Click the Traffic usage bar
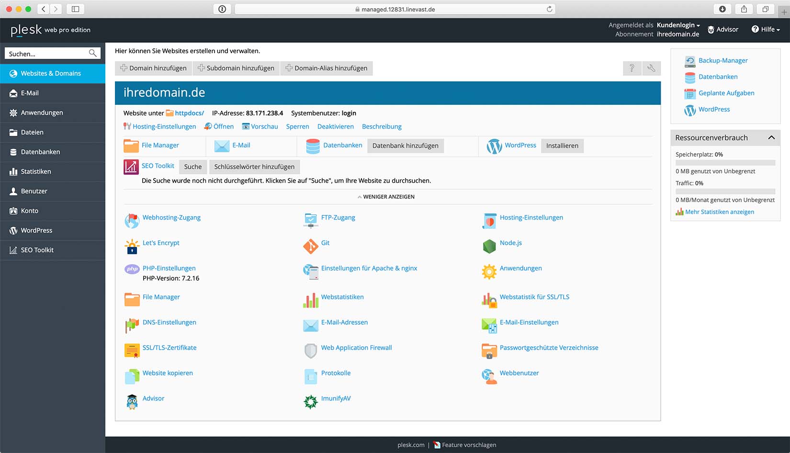This screenshot has height=453, width=790. [725, 191]
